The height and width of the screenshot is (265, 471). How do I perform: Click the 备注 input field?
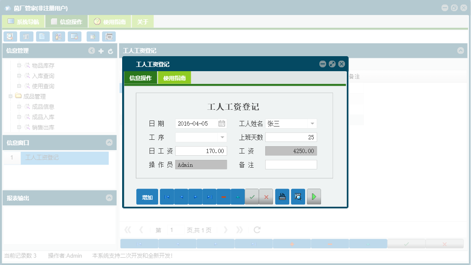click(x=291, y=164)
